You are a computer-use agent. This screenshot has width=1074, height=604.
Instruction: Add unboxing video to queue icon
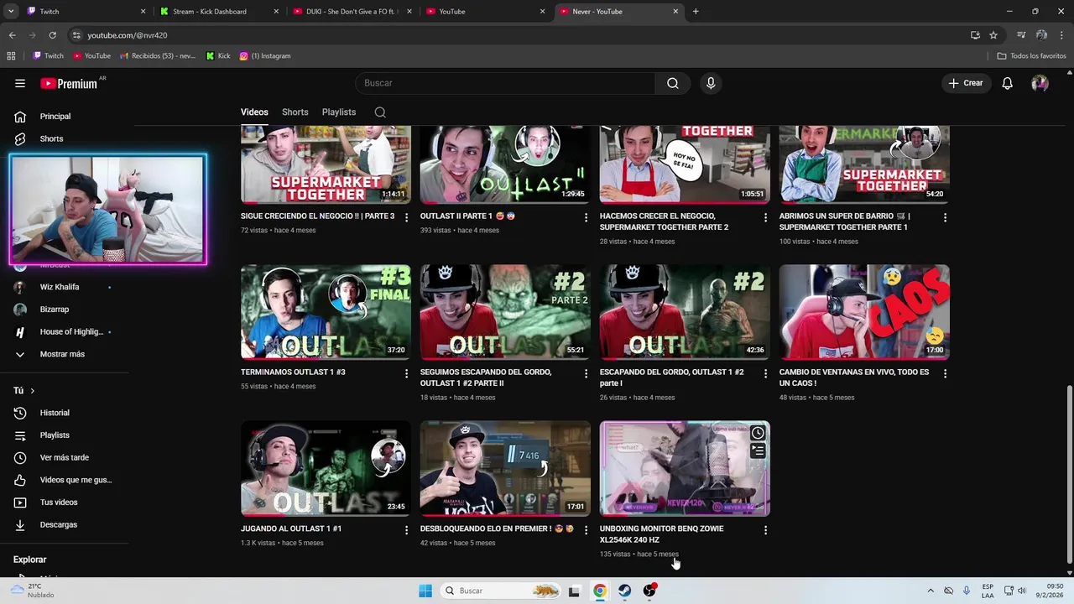[758, 451]
